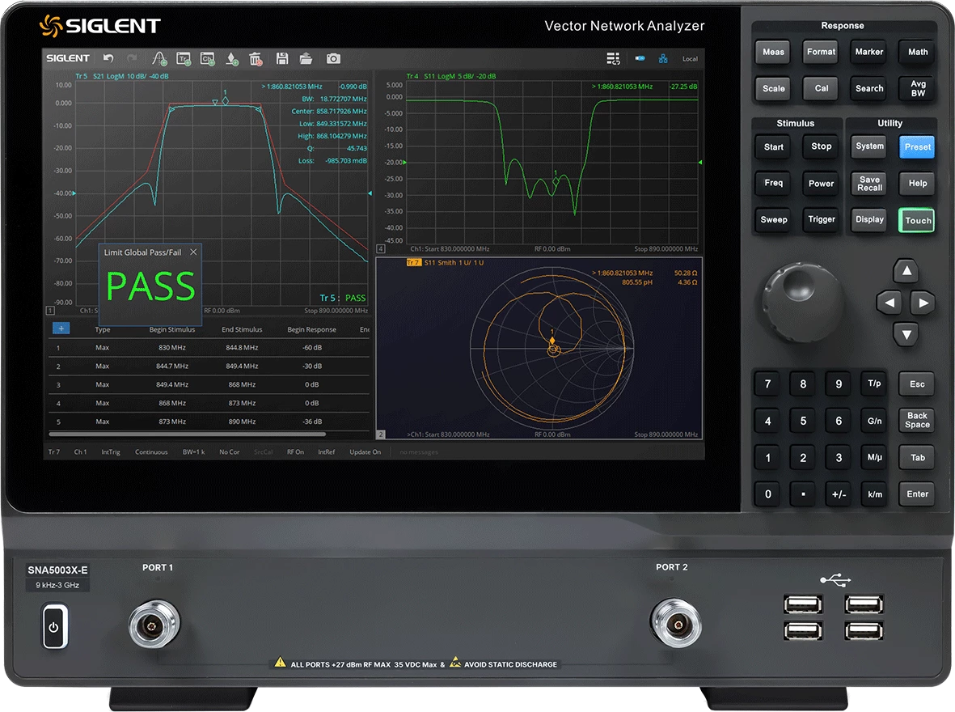Image resolution: width=955 pixels, height=712 pixels.
Task: Close the Limit Global Pass/Fail popup
Action: coord(193,252)
